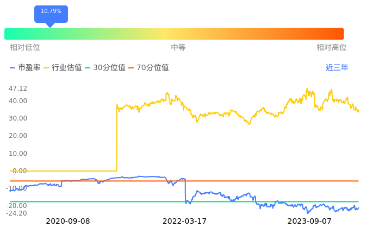Viewport: 373px width, 240px height.
Task: Select the 相对低位 label
Action: (25, 48)
